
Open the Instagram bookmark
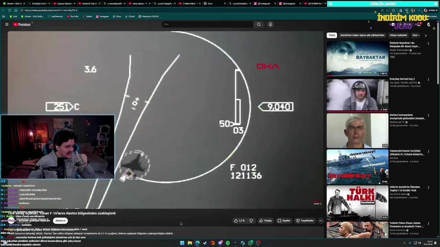102,16
